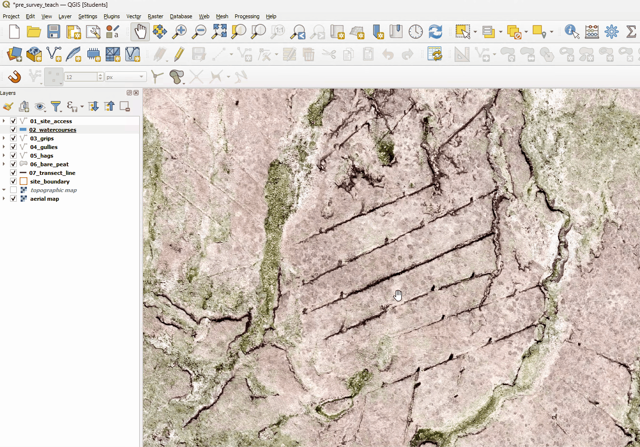640x447 pixels.
Task: Select the Zoom In magnifier tool
Action: pyautogui.click(x=180, y=32)
